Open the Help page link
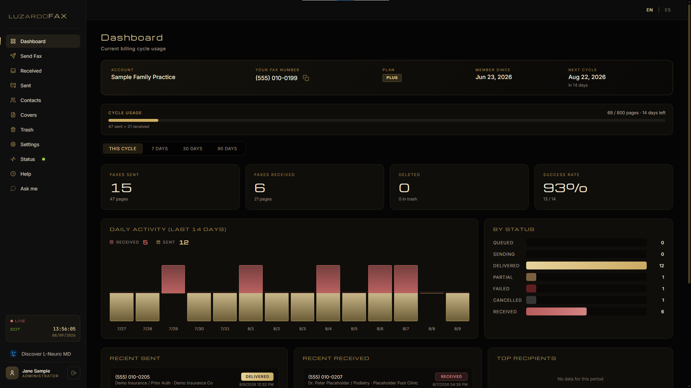 (43, 174)
